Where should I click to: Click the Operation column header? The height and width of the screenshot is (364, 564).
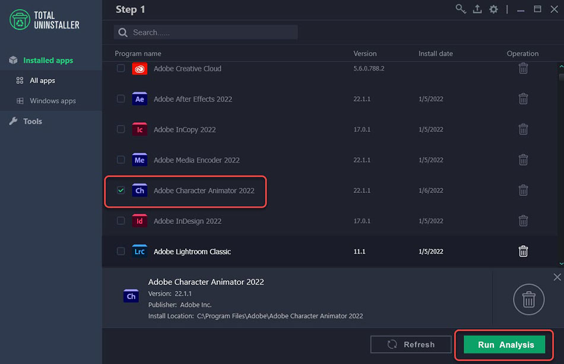click(x=522, y=53)
